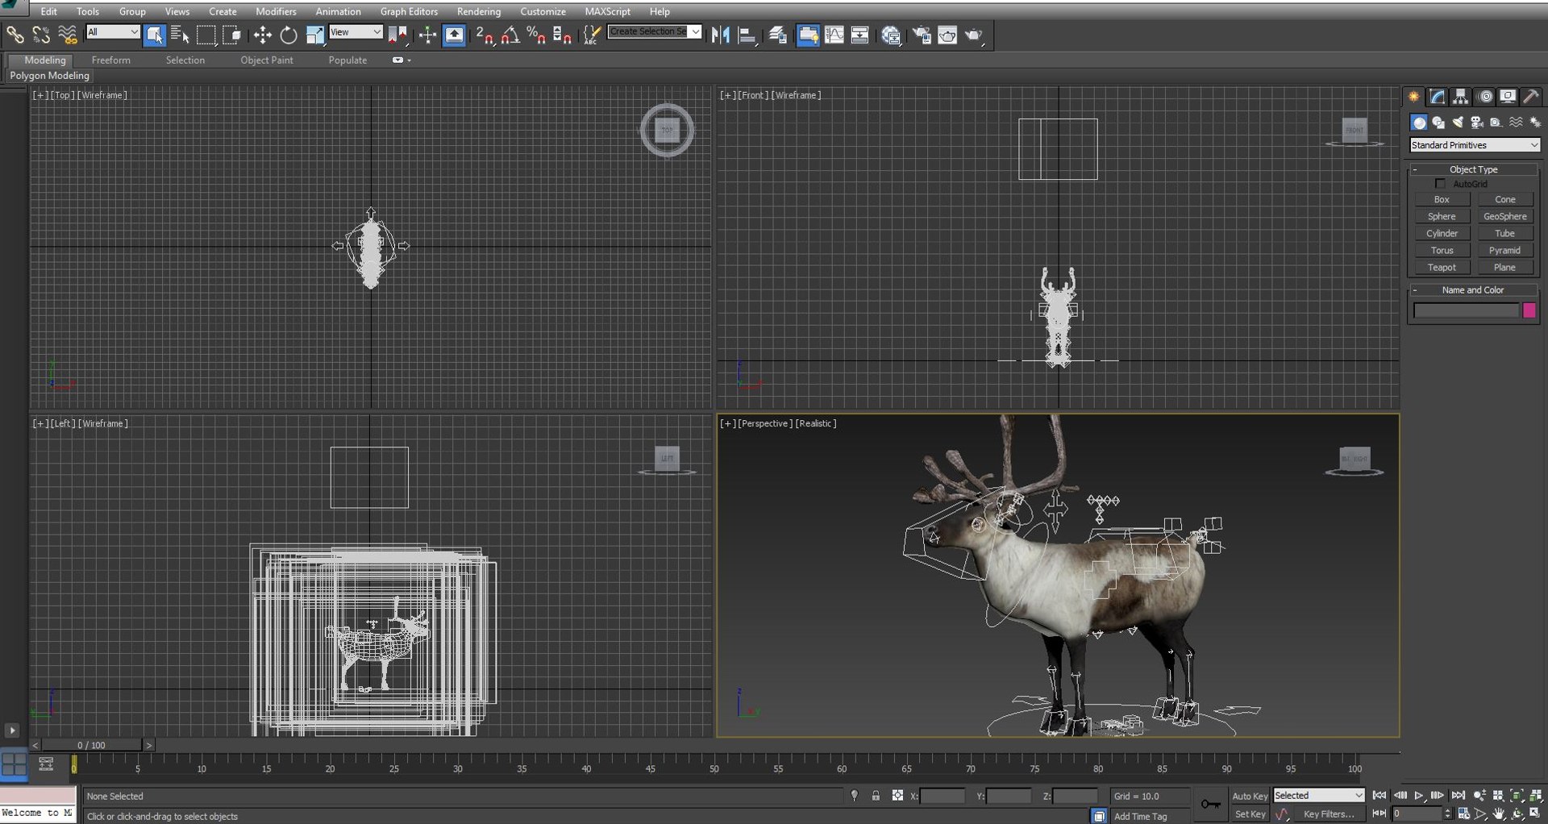Click the Sphere primitive button
This screenshot has height=824, width=1548.
(1442, 216)
